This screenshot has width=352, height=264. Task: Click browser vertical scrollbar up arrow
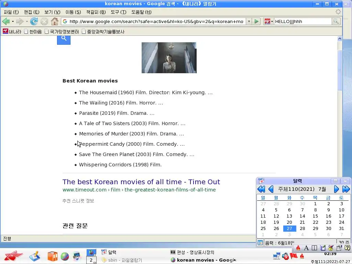[340, 38]
